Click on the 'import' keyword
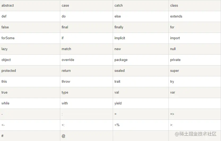Screen dimensions: 221x141 coord(175,38)
